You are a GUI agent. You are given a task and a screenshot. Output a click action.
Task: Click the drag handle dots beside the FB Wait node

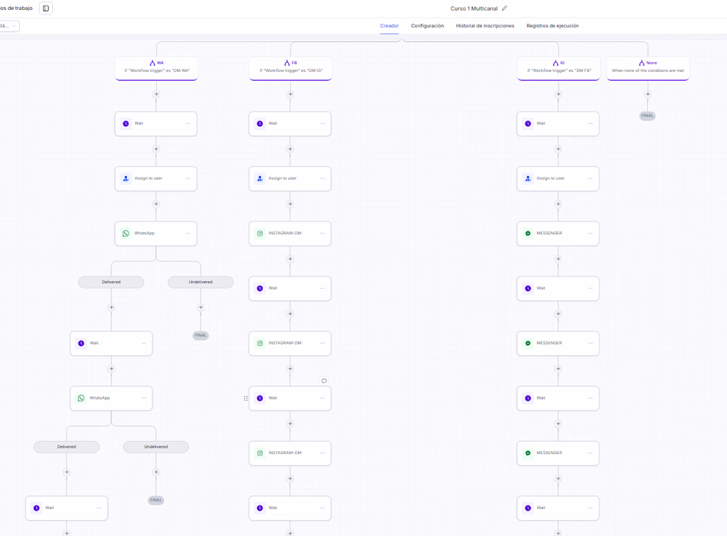pos(246,399)
